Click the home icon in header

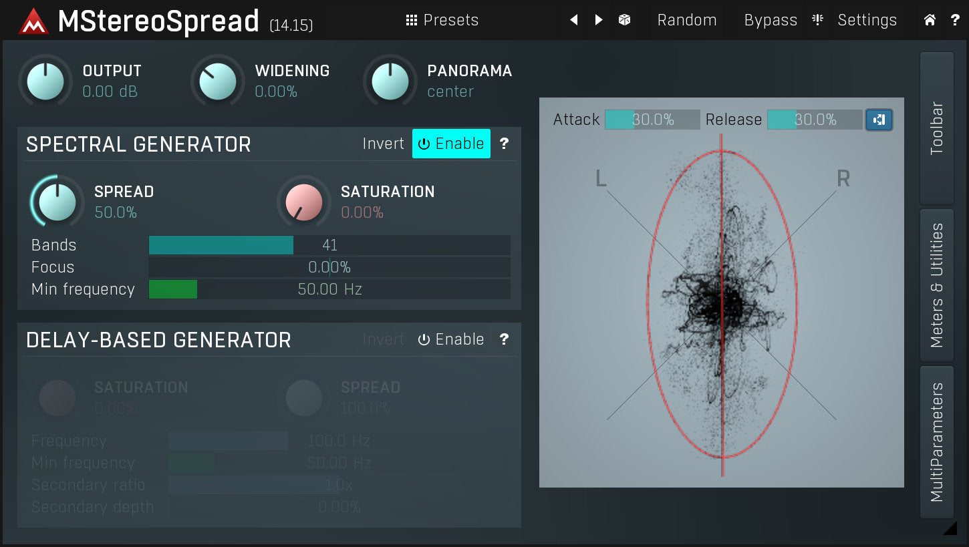[930, 20]
